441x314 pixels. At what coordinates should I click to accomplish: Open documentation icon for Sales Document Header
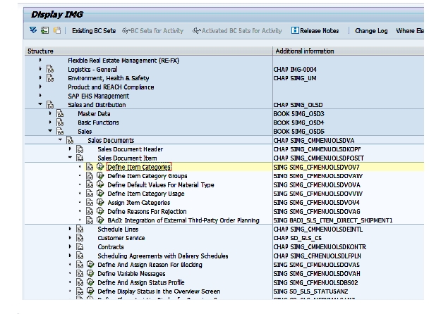(x=80, y=149)
